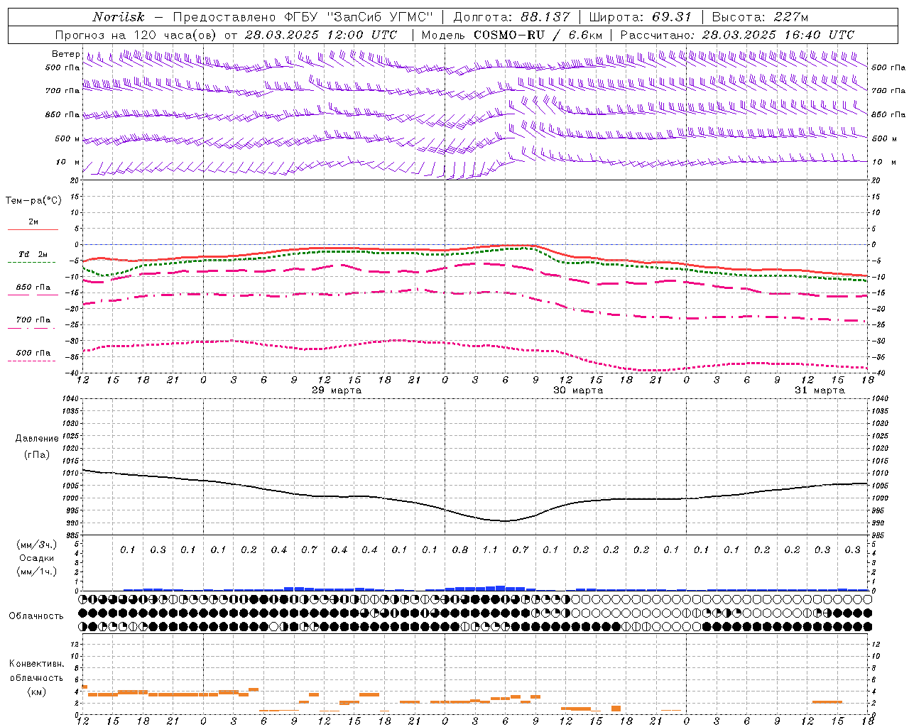Select the 700 гПа temperature legend entry
The width and height of the screenshot is (909, 727).
(33, 320)
